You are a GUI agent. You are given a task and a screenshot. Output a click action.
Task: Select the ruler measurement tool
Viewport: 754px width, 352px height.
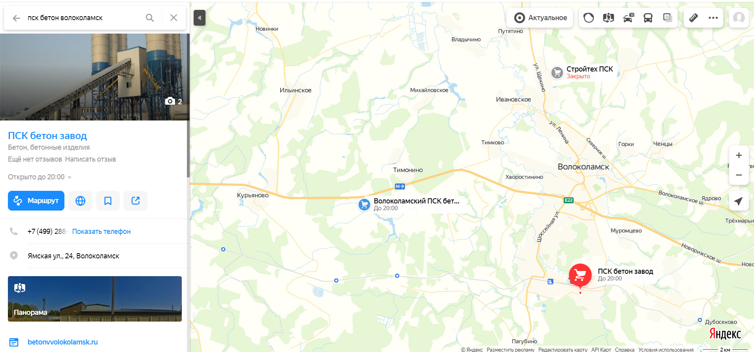[x=694, y=18]
